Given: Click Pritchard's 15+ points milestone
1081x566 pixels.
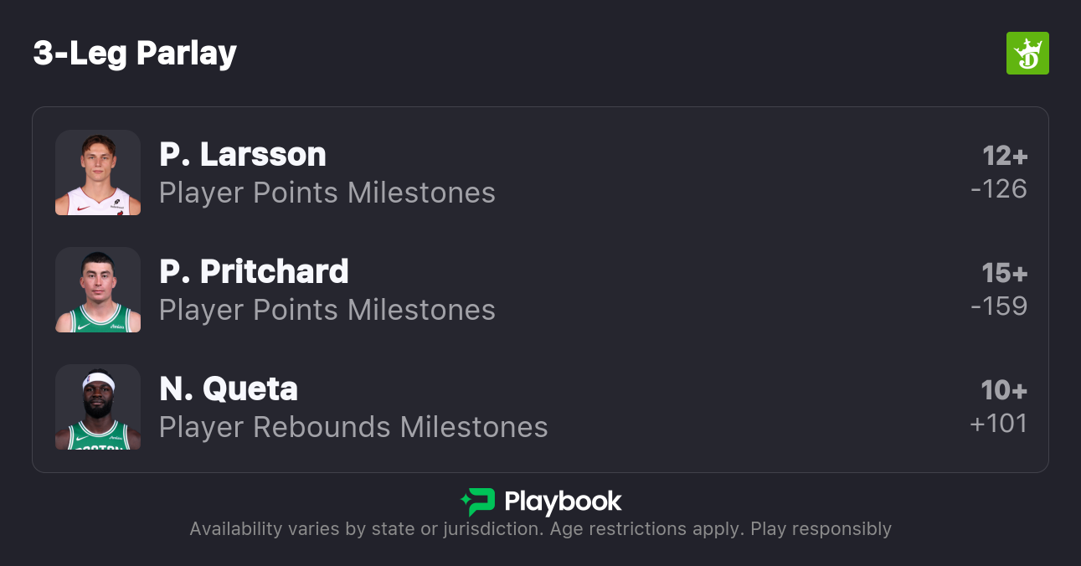Looking at the screenshot, I should (1004, 273).
